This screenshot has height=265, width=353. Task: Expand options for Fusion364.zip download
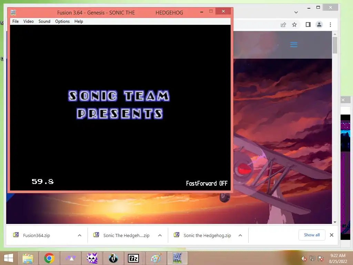pyautogui.click(x=80, y=235)
